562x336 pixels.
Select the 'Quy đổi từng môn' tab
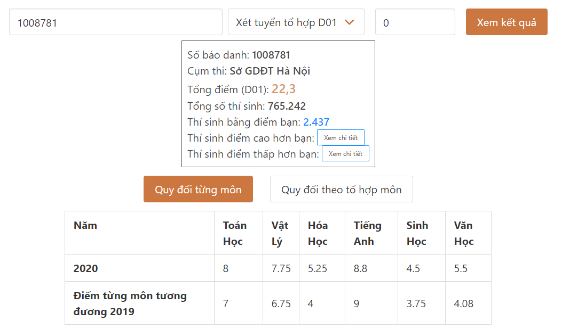[x=198, y=189]
